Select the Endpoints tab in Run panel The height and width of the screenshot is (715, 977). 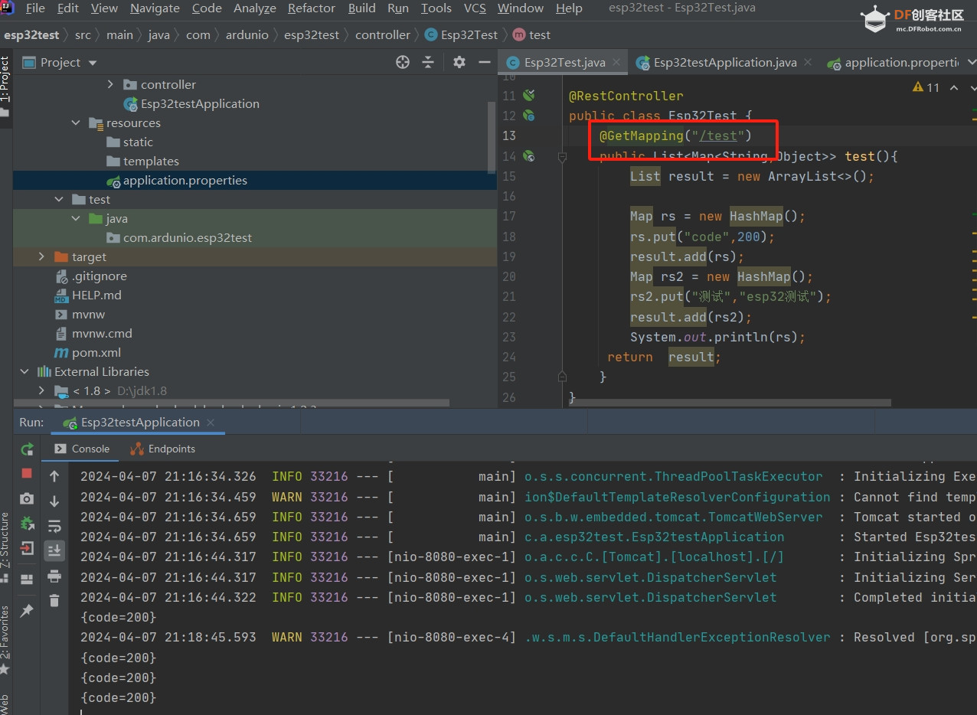click(162, 449)
